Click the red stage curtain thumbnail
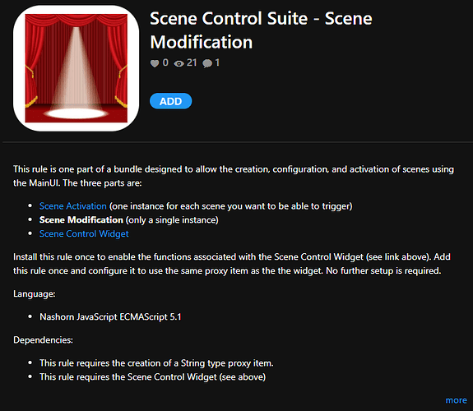The height and width of the screenshot is (411, 473). coord(76,68)
